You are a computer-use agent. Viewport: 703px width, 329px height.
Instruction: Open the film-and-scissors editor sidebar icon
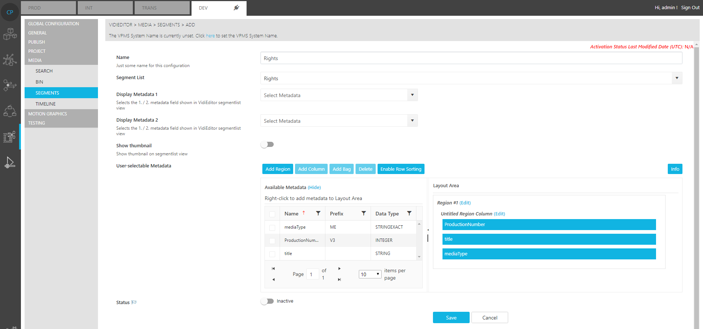[x=10, y=137]
